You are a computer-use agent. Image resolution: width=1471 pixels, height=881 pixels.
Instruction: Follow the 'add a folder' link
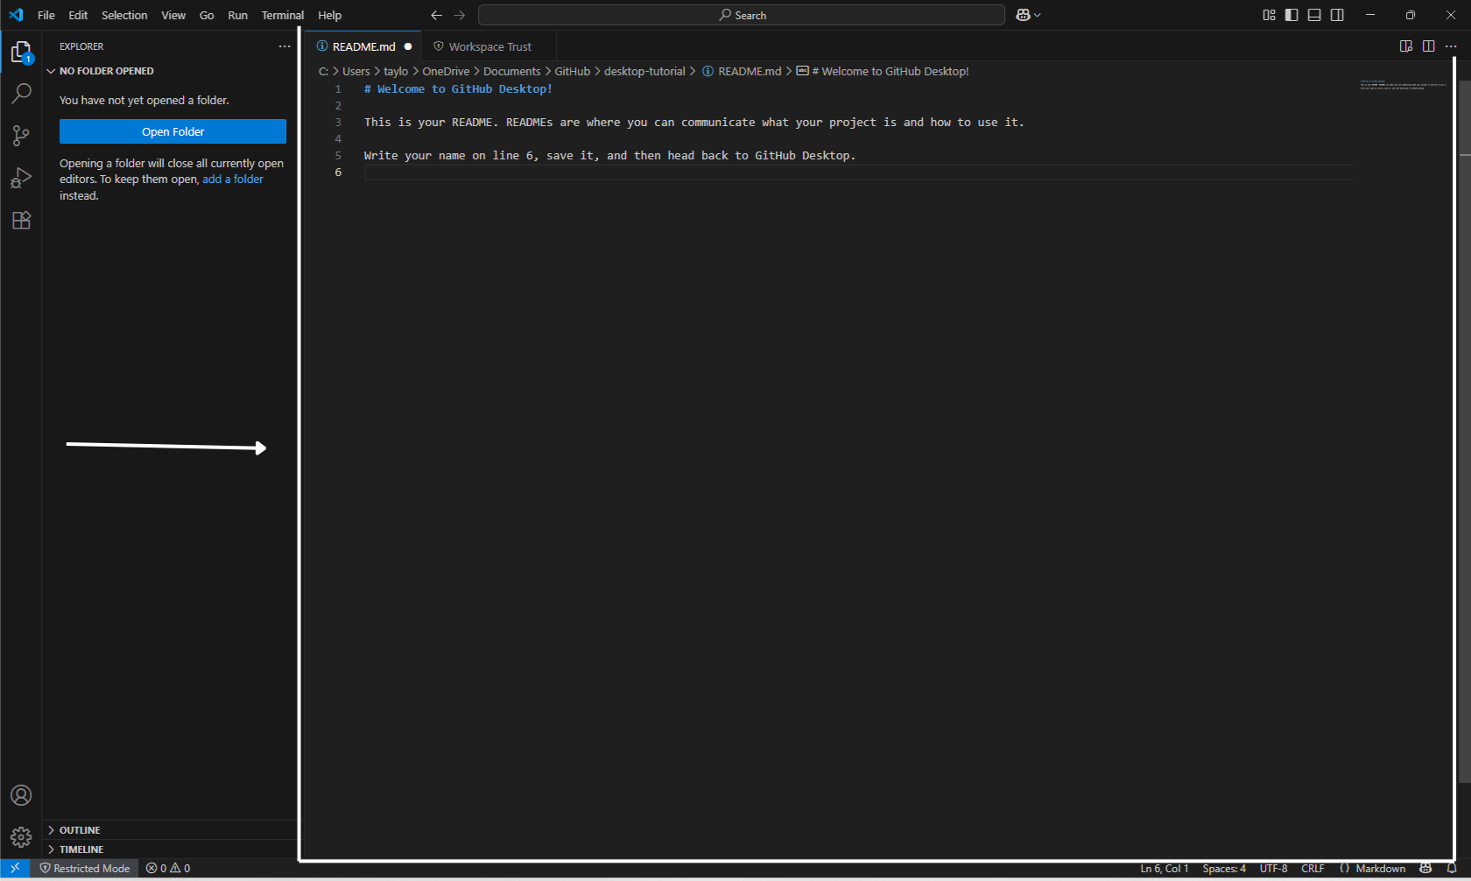(233, 180)
